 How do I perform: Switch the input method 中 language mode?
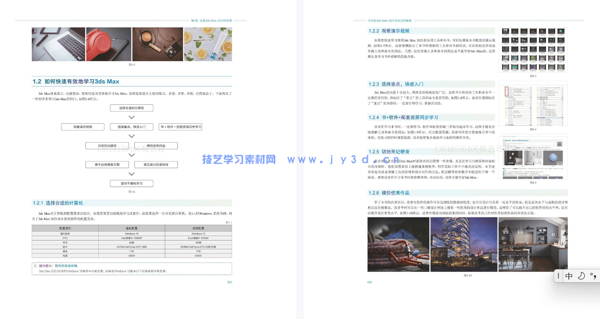[569, 276]
